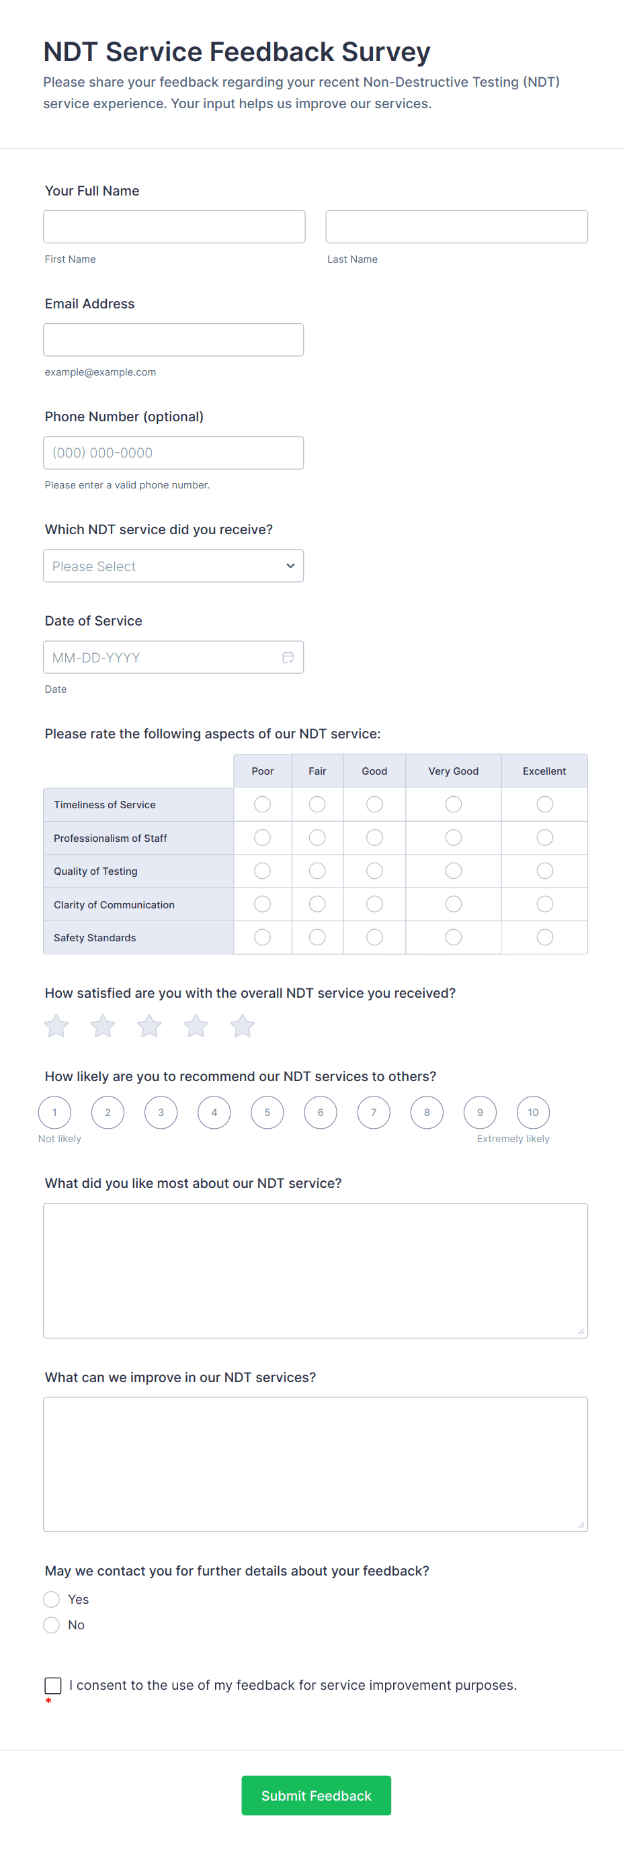Viewport: 625px width, 1849px height.
Task: Click the calendar icon in Date field
Action: [x=288, y=657]
